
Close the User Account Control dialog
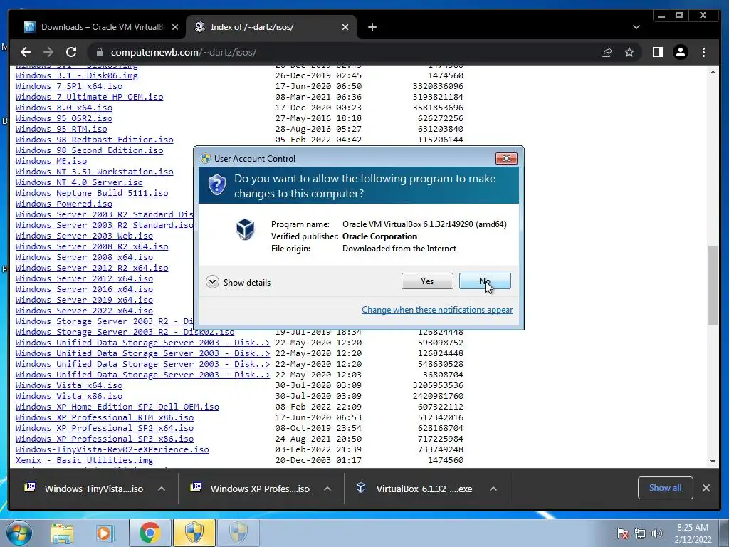pyautogui.click(x=506, y=159)
